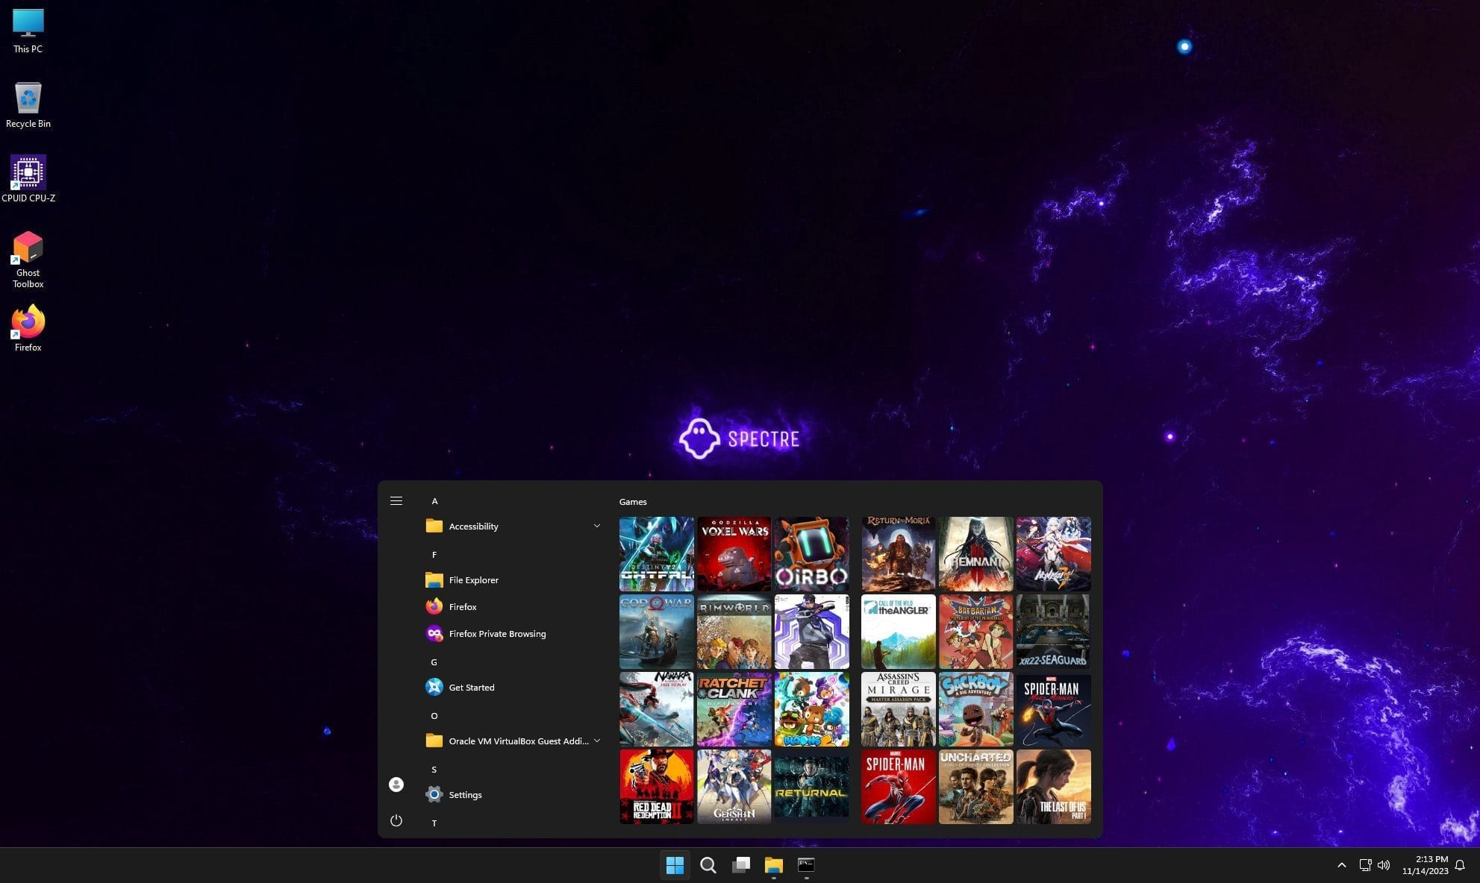Launch CPUID CPU-Z desktop shortcut

pos(28,179)
